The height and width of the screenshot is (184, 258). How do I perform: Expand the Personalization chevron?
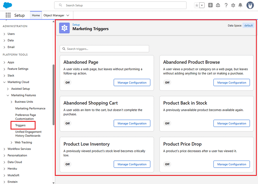(4, 156)
